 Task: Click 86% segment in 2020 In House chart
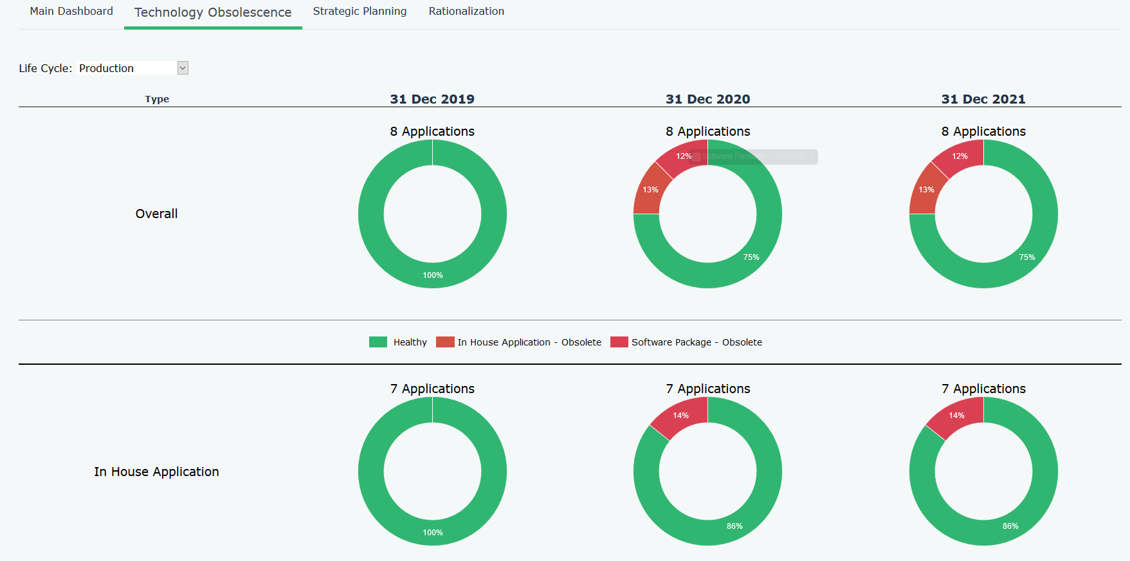(734, 526)
